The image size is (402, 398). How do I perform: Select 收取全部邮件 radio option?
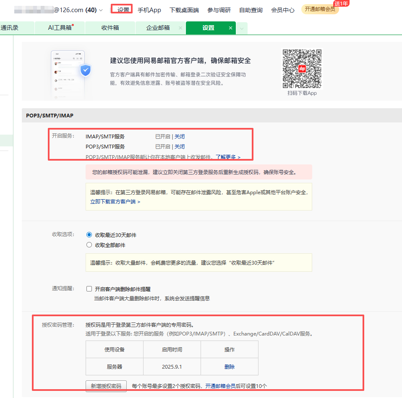pyautogui.click(x=89, y=245)
